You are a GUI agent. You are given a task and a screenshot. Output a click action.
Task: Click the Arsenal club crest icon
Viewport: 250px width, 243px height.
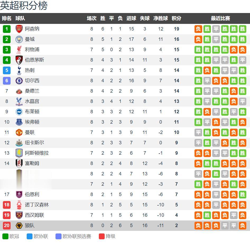[x=19, y=29]
